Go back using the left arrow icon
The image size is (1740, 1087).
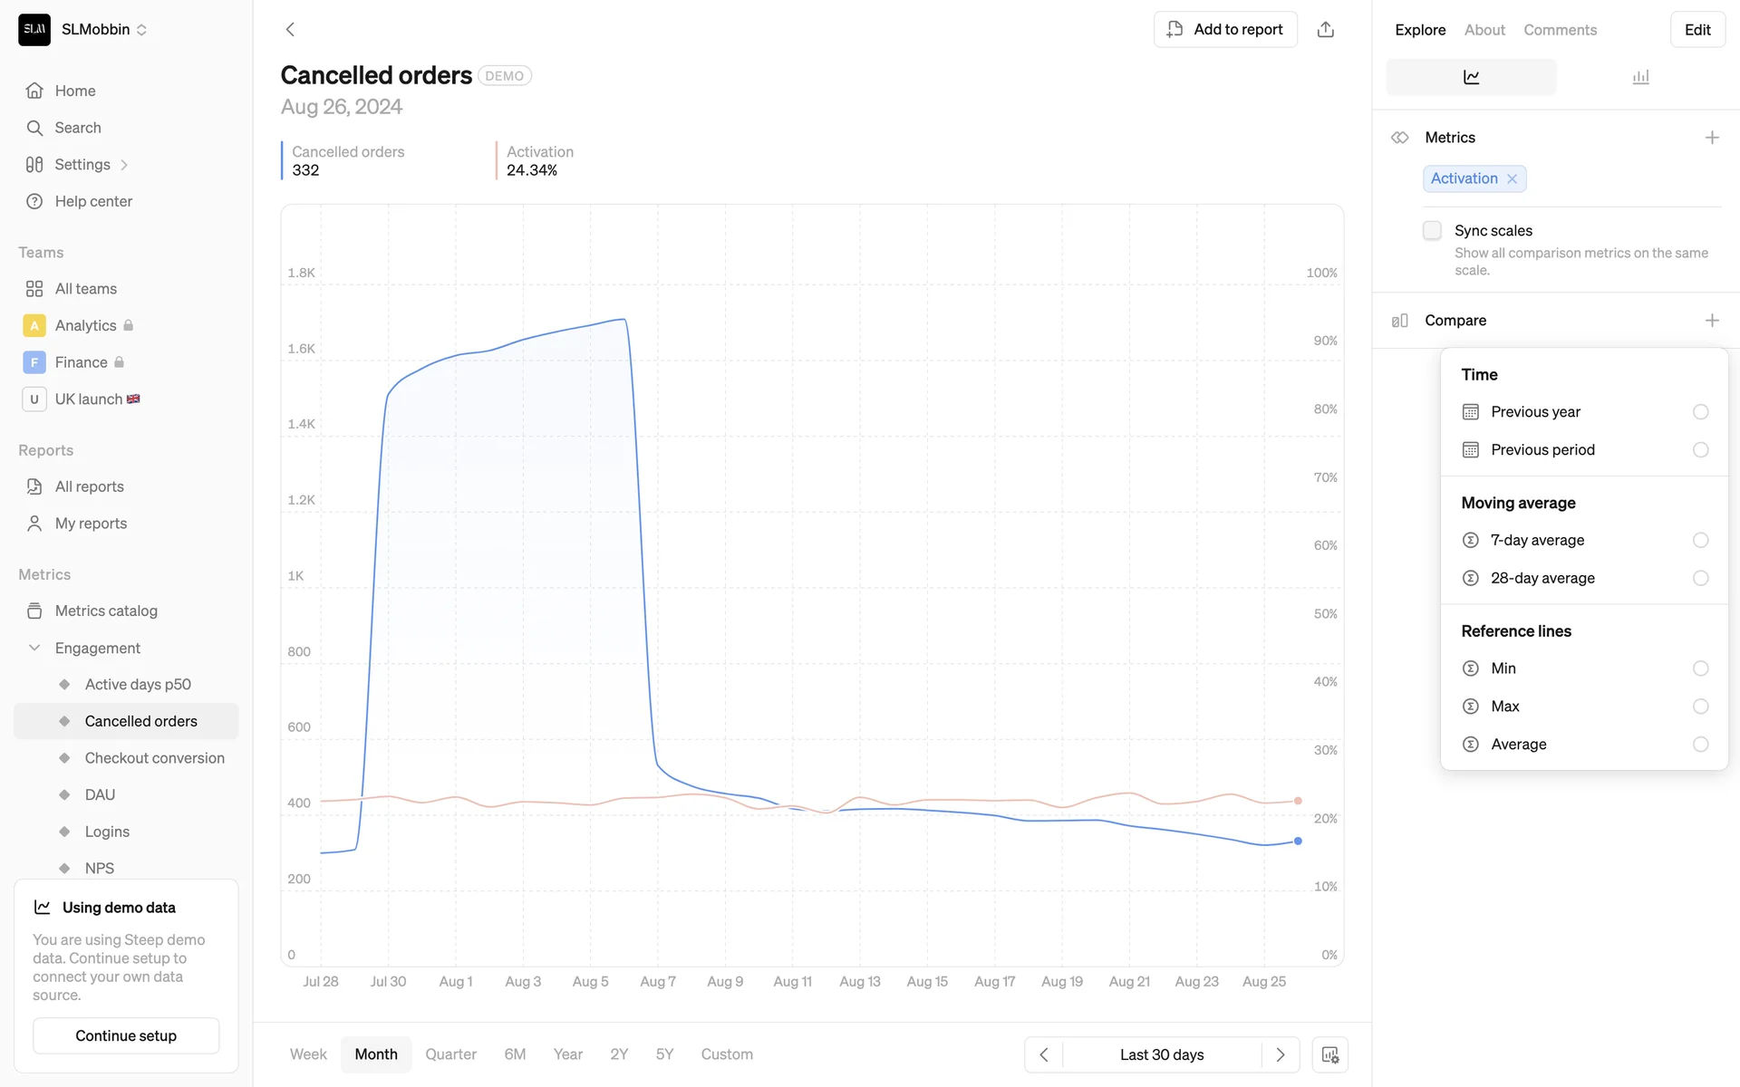click(x=290, y=30)
